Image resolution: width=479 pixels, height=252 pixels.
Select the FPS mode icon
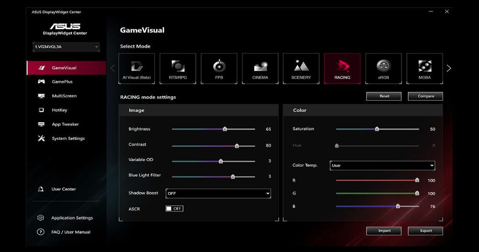point(219,69)
